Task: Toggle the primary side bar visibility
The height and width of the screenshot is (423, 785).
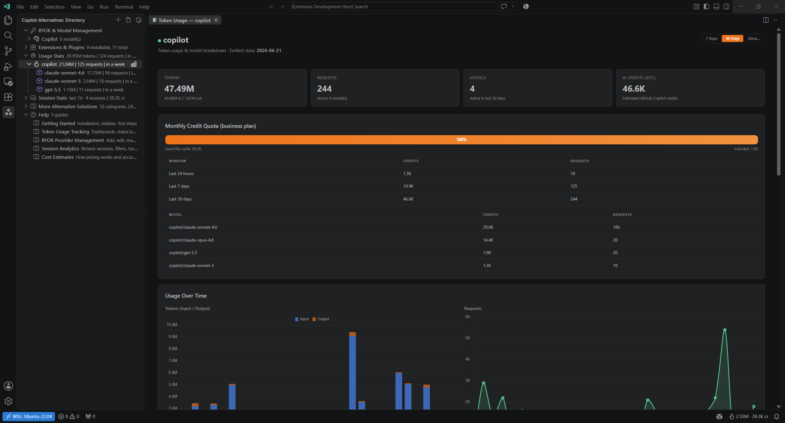Action: click(706, 6)
